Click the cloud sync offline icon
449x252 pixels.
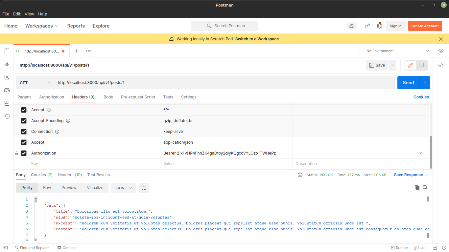click(x=352, y=26)
